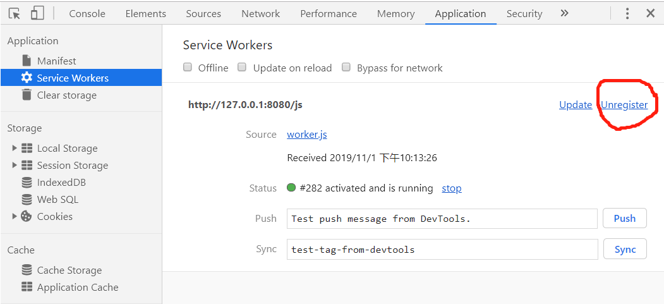Click the Local Storage grid icon
The width and height of the screenshot is (664, 304).
(x=27, y=148)
